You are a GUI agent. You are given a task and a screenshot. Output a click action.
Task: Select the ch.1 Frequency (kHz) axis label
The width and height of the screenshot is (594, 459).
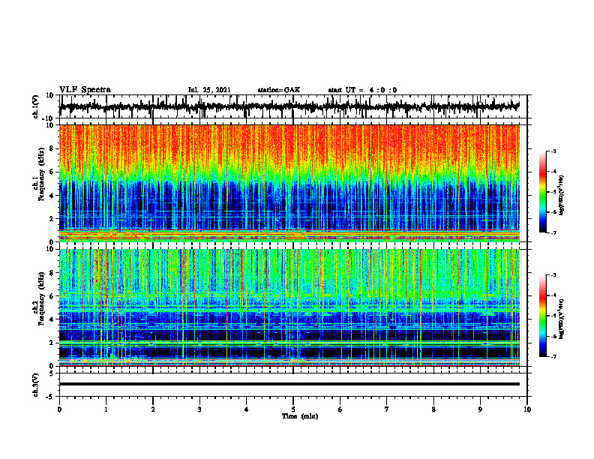pos(39,183)
